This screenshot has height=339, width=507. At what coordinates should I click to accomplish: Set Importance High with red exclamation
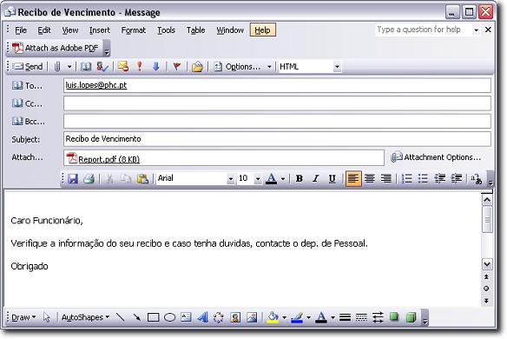coord(140,66)
